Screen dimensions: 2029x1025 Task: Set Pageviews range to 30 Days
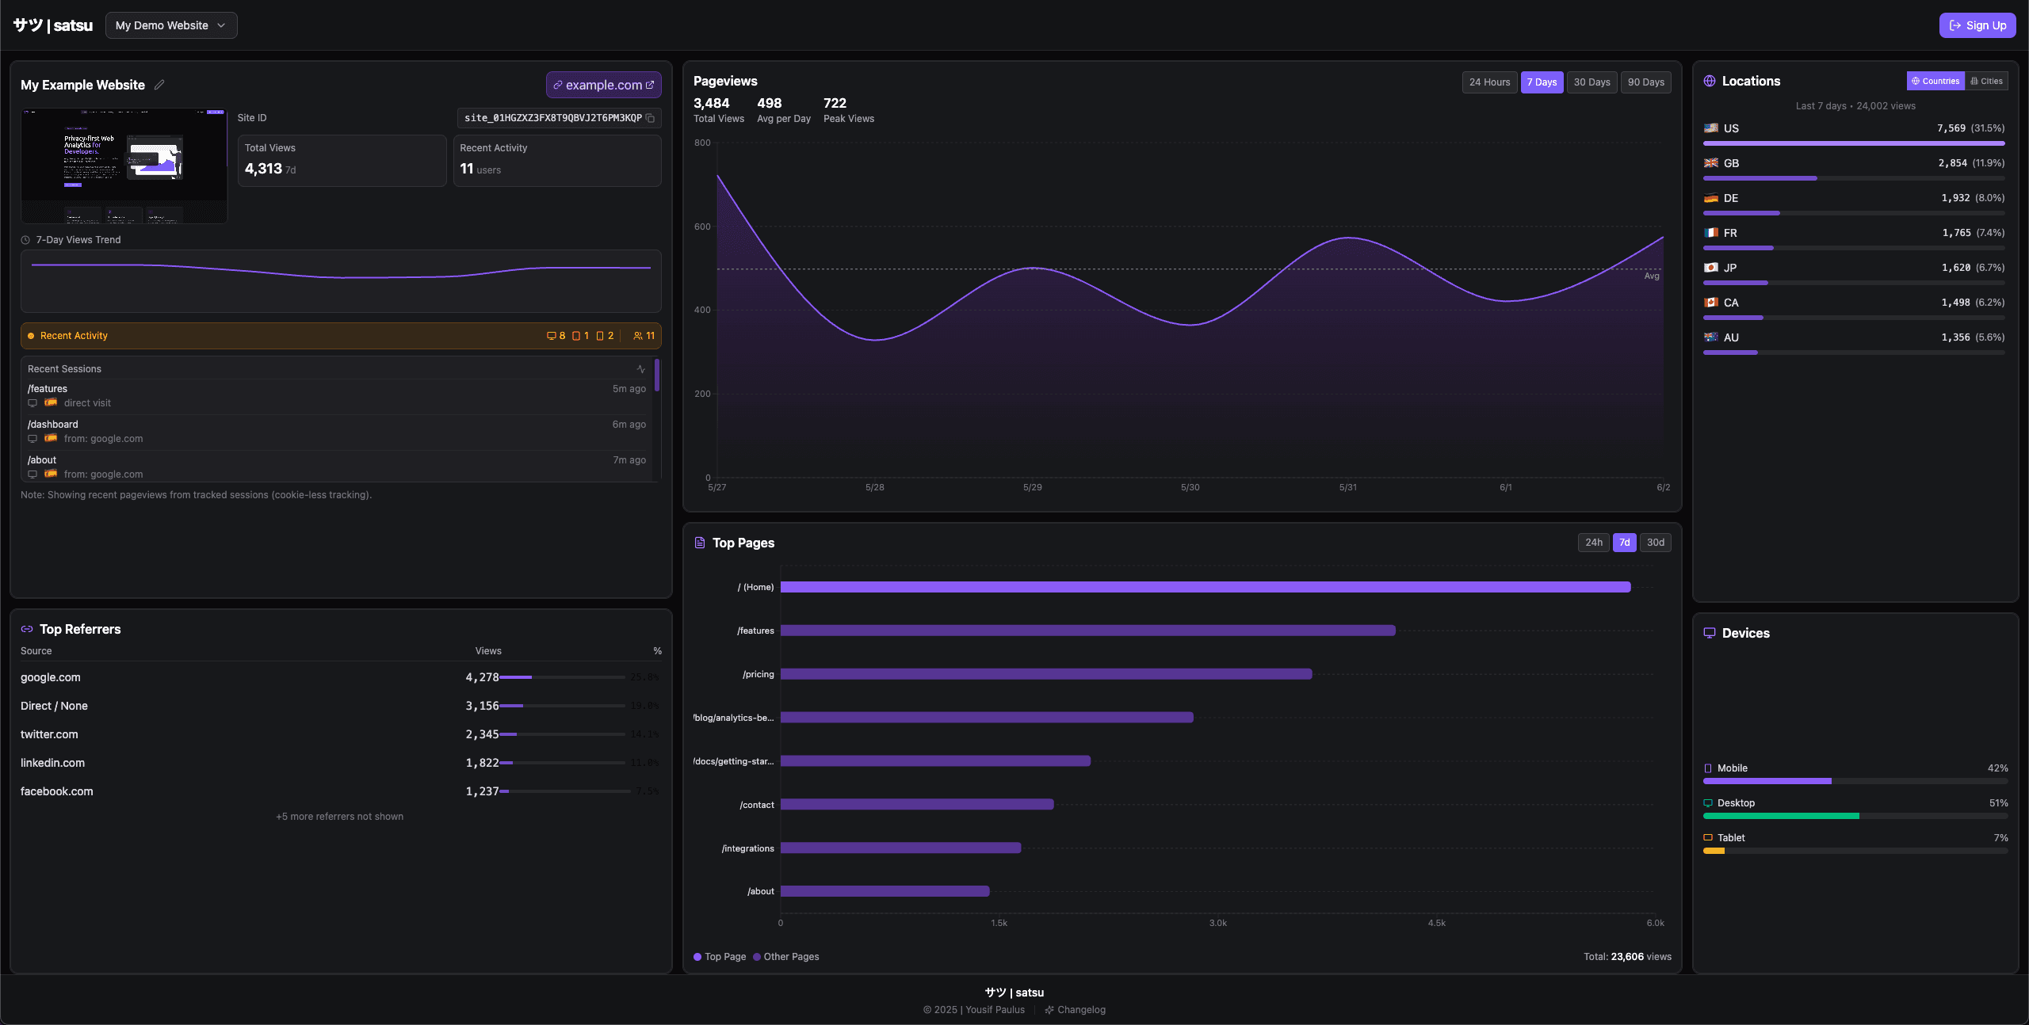[1591, 82]
